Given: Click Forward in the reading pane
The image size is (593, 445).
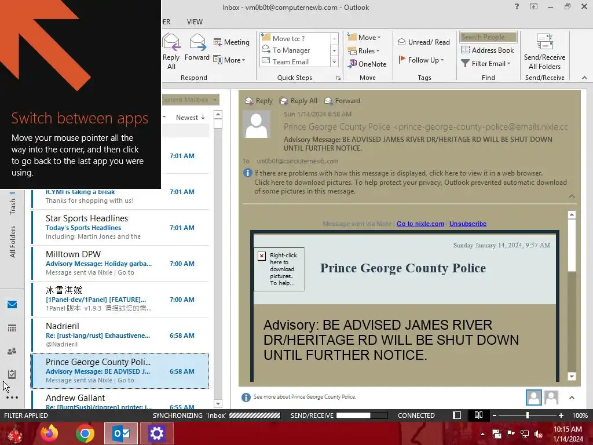Looking at the screenshot, I should pos(343,101).
